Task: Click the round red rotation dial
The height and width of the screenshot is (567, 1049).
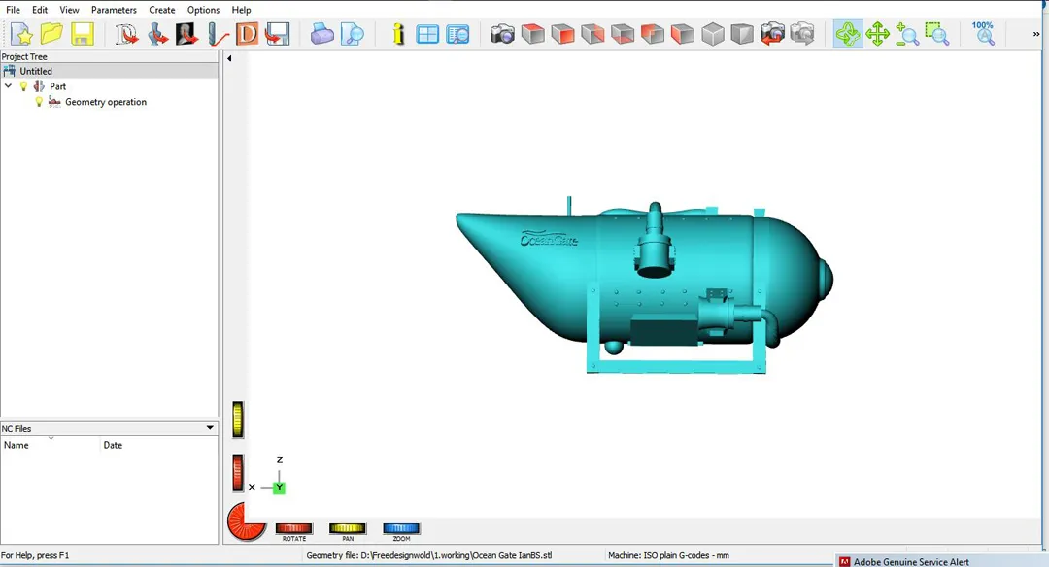Action: coord(245,521)
